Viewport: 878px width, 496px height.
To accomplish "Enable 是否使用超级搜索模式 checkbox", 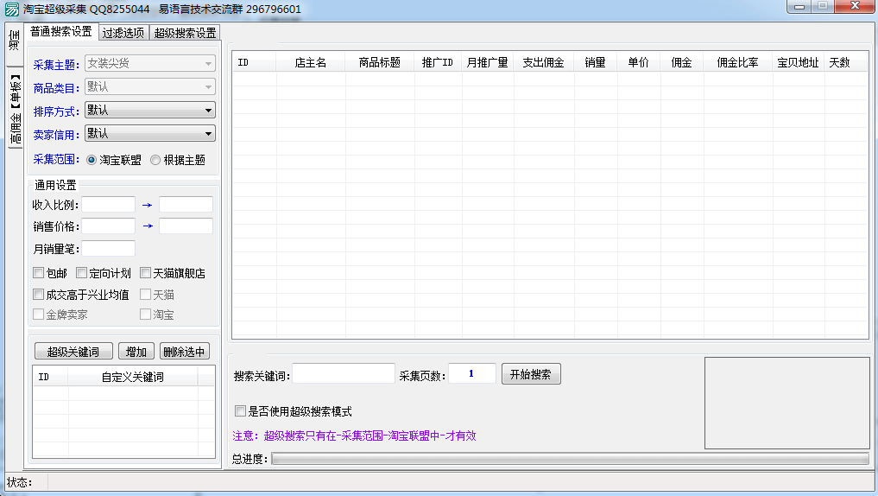I will point(241,411).
